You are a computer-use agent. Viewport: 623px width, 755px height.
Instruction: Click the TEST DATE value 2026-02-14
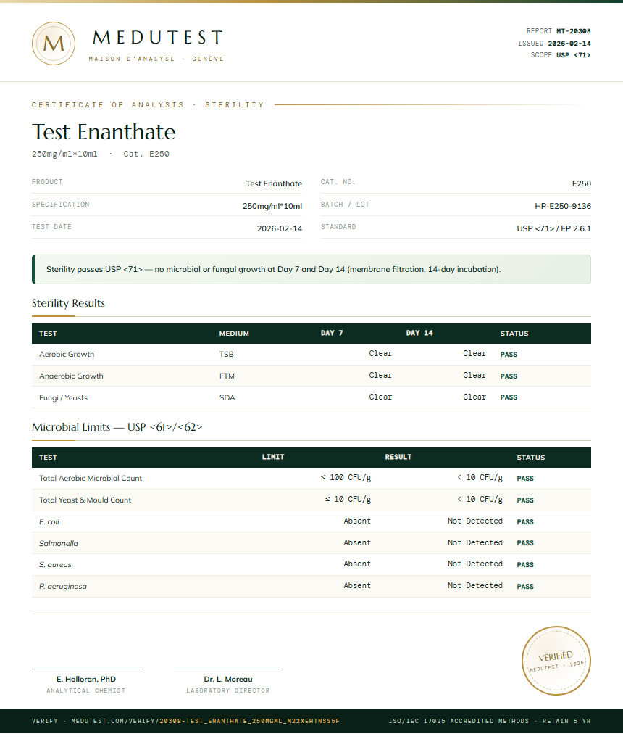pyautogui.click(x=280, y=228)
